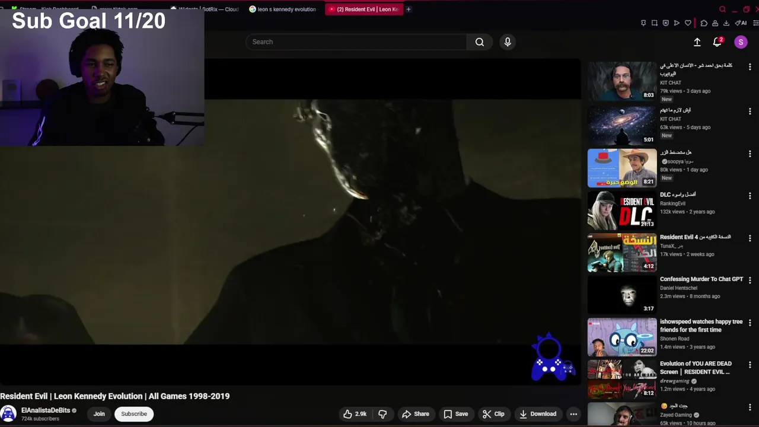Image resolution: width=759 pixels, height=427 pixels.
Task: Open the ad blocker shield icon
Action: point(665,23)
